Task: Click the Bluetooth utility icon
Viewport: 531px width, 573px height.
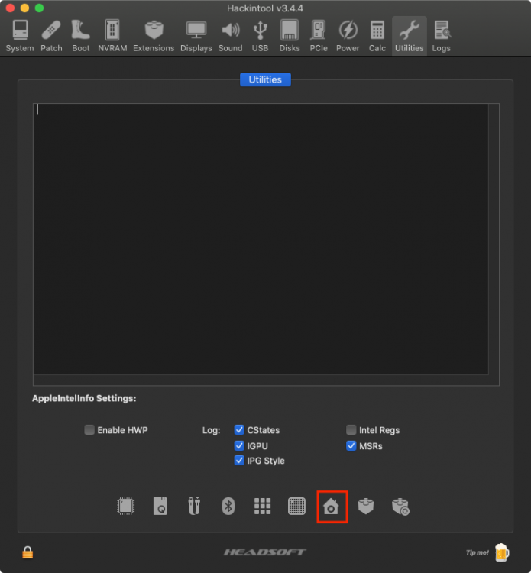Action: click(x=228, y=507)
